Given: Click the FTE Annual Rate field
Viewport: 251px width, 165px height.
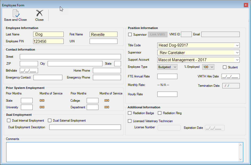Looking at the screenshot, I should click(x=167, y=76).
